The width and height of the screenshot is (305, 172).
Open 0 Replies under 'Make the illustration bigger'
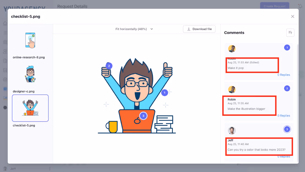(284, 116)
